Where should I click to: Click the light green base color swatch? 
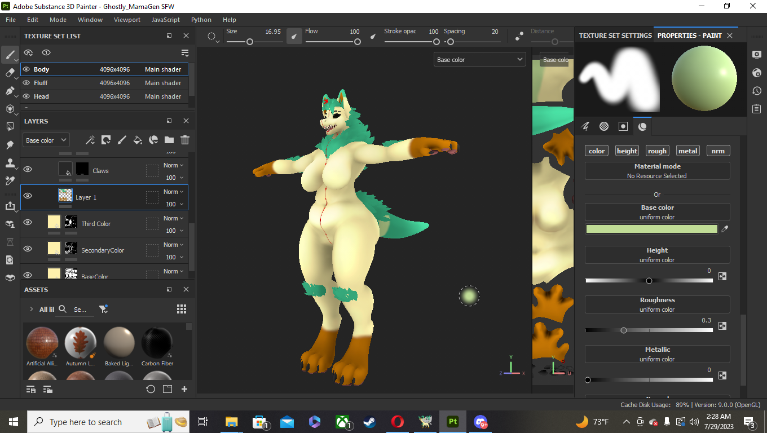pyautogui.click(x=651, y=229)
